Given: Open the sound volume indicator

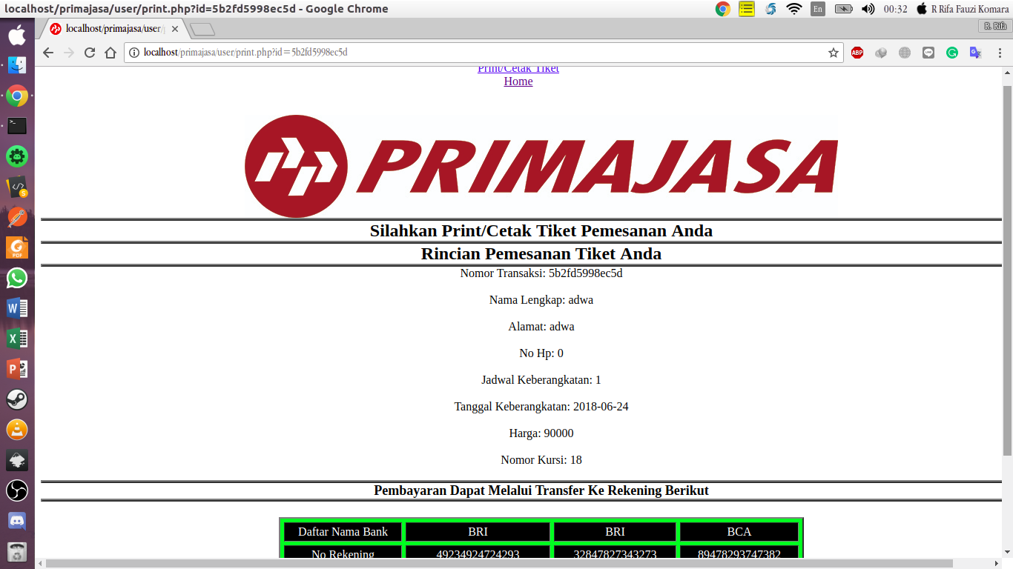Looking at the screenshot, I should (x=868, y=9).
